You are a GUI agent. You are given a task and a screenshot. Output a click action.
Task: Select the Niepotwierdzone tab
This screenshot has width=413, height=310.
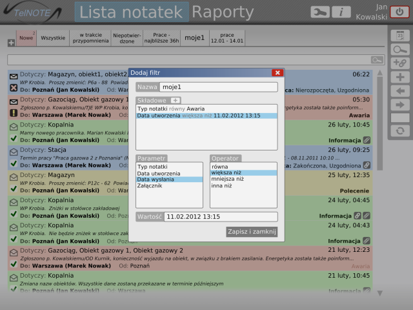[127, 38]
